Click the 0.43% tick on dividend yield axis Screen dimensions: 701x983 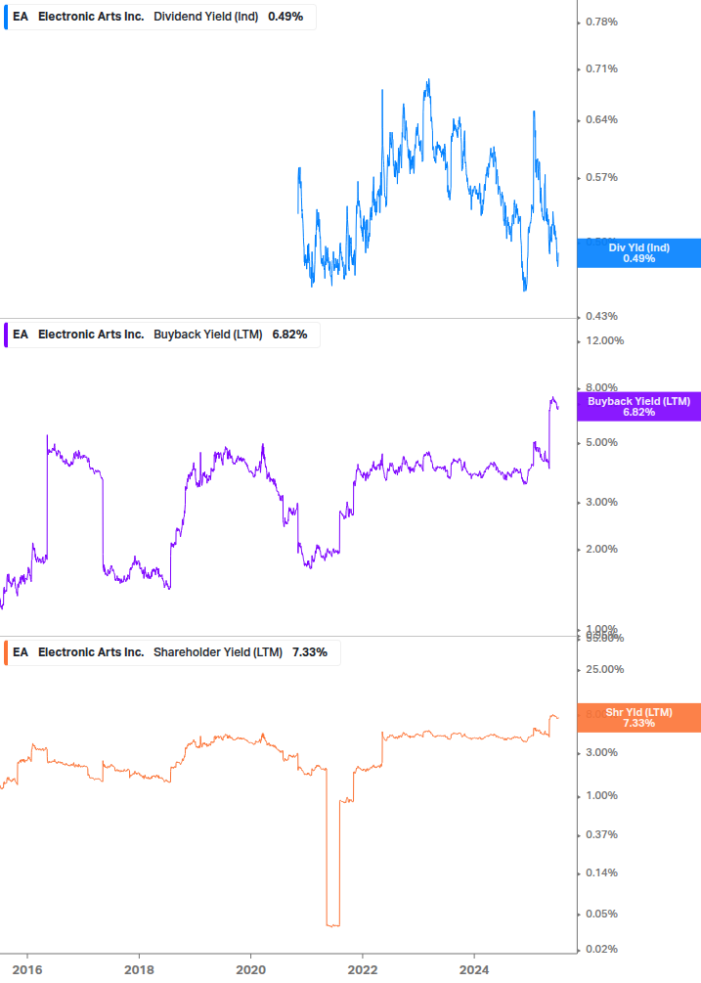601,317
